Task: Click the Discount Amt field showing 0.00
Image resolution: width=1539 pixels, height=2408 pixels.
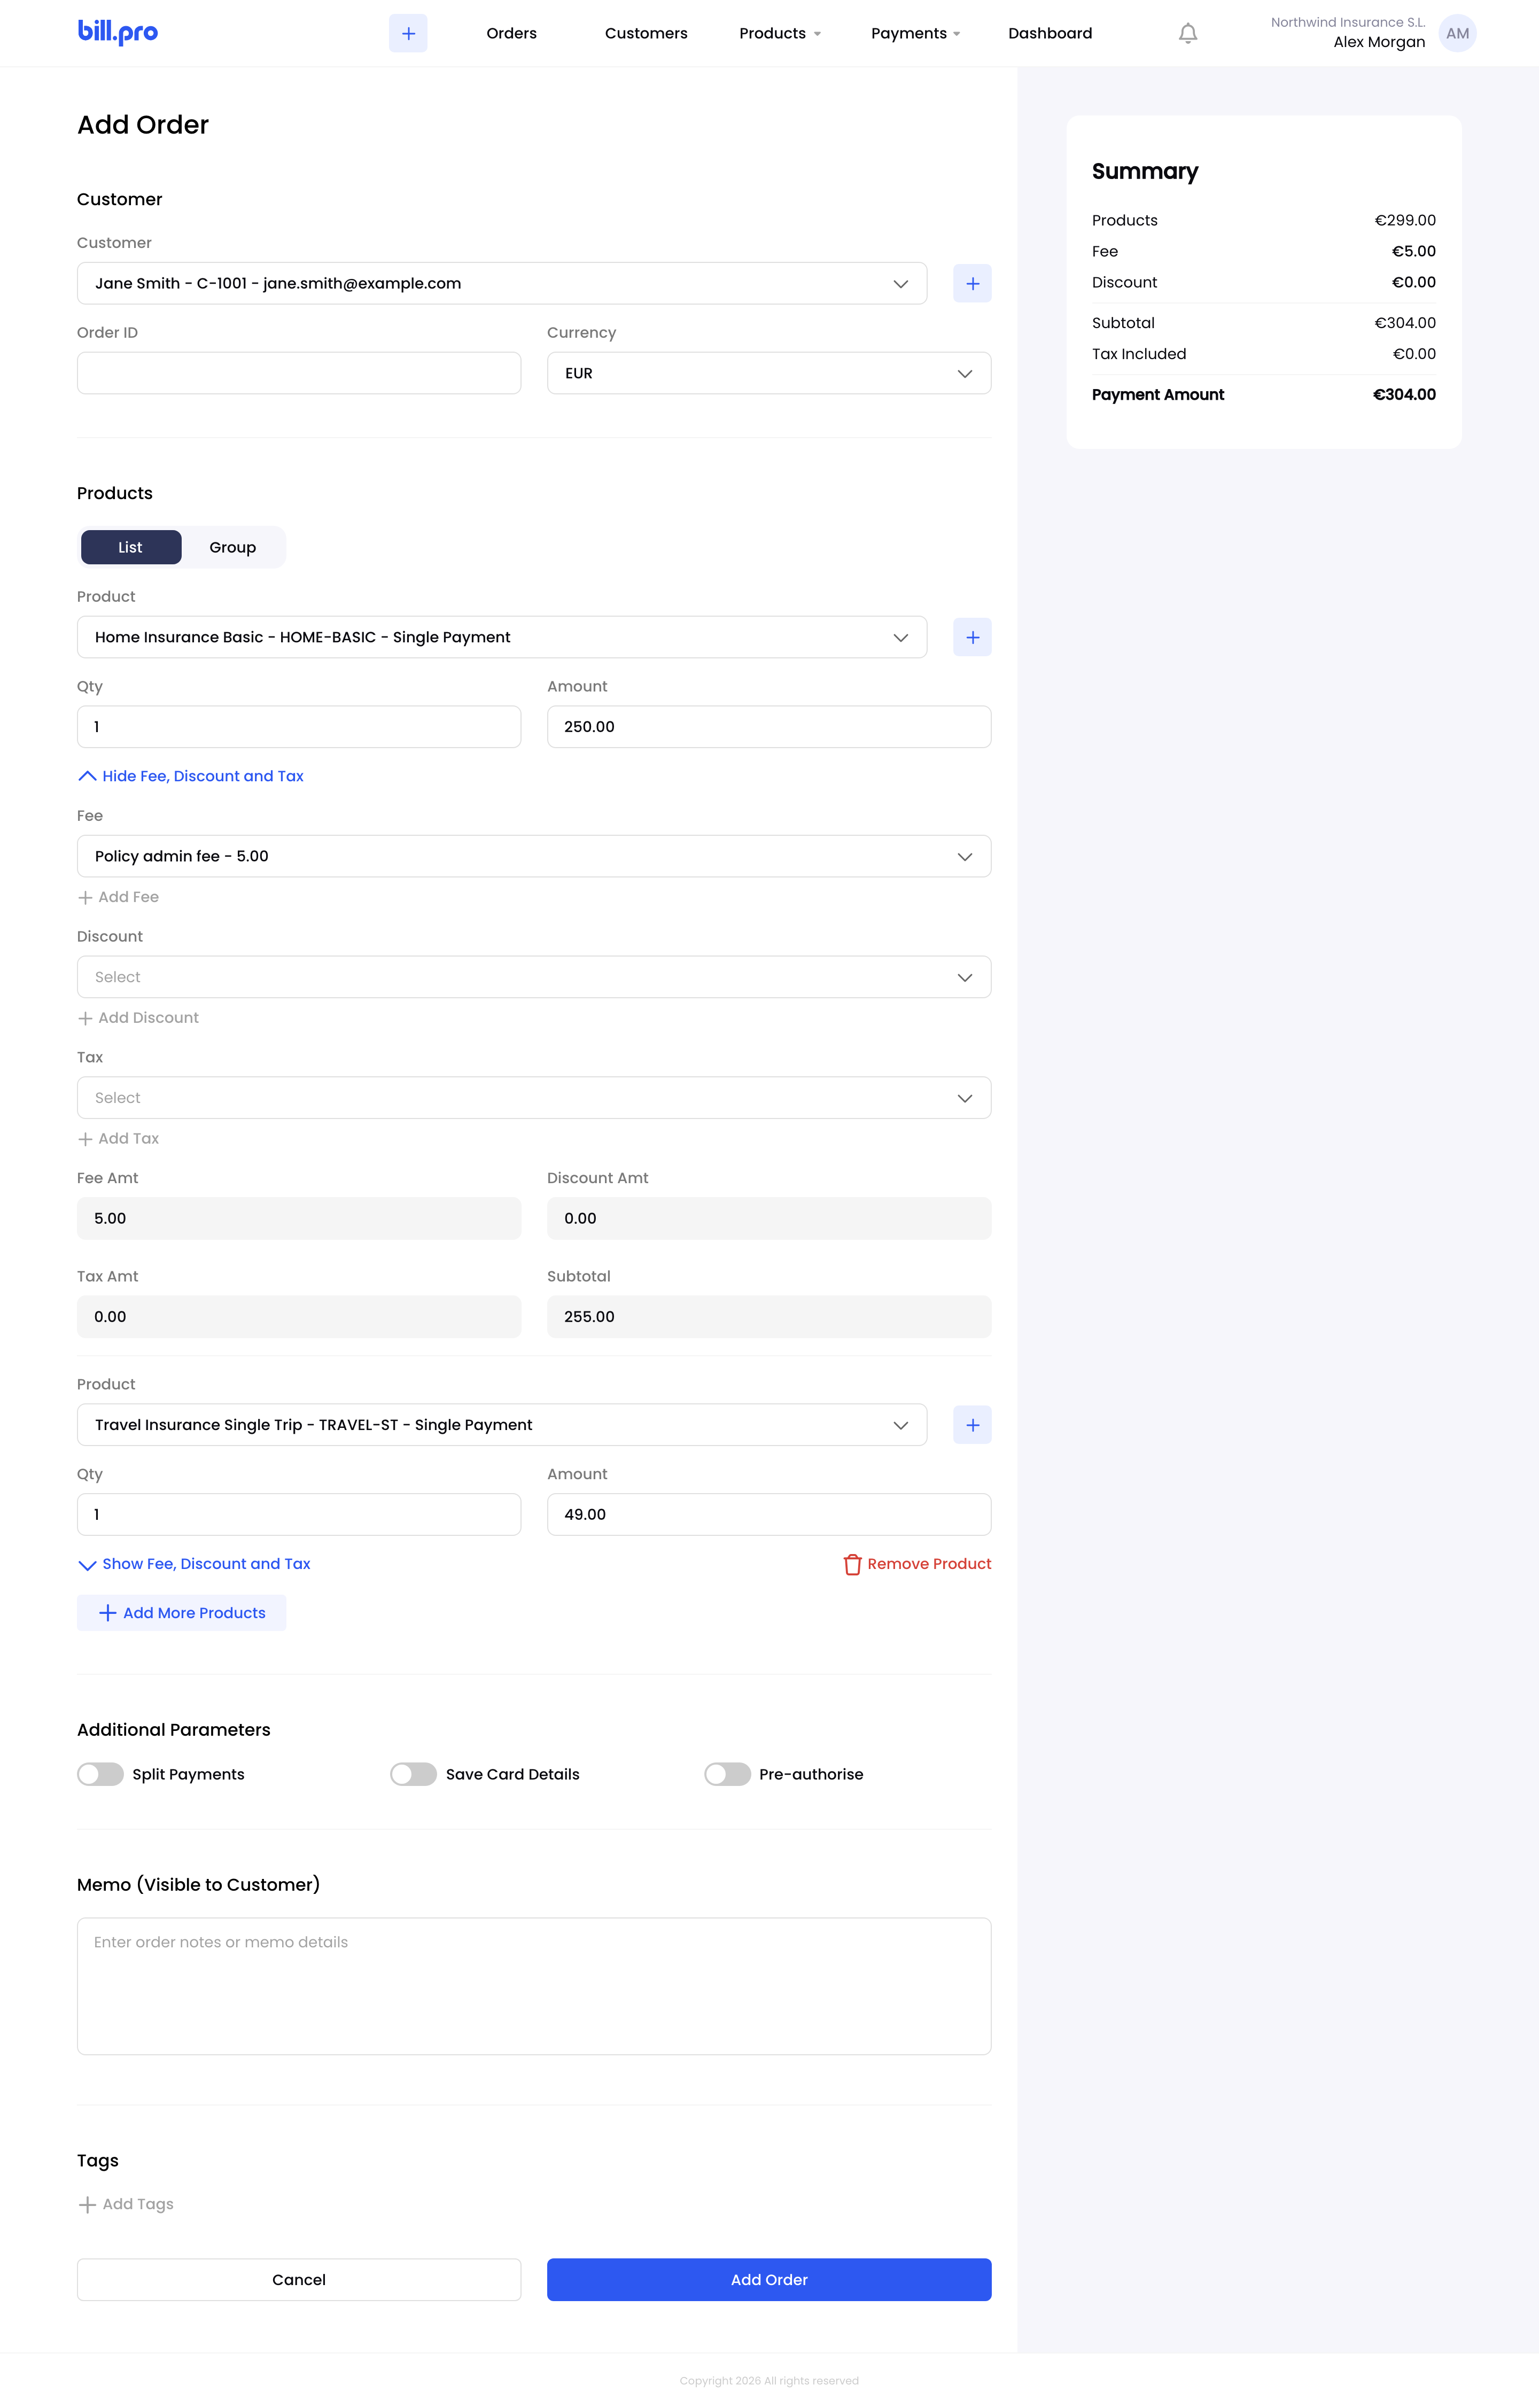Action: pyautogui.click(x=769, y=1219)
